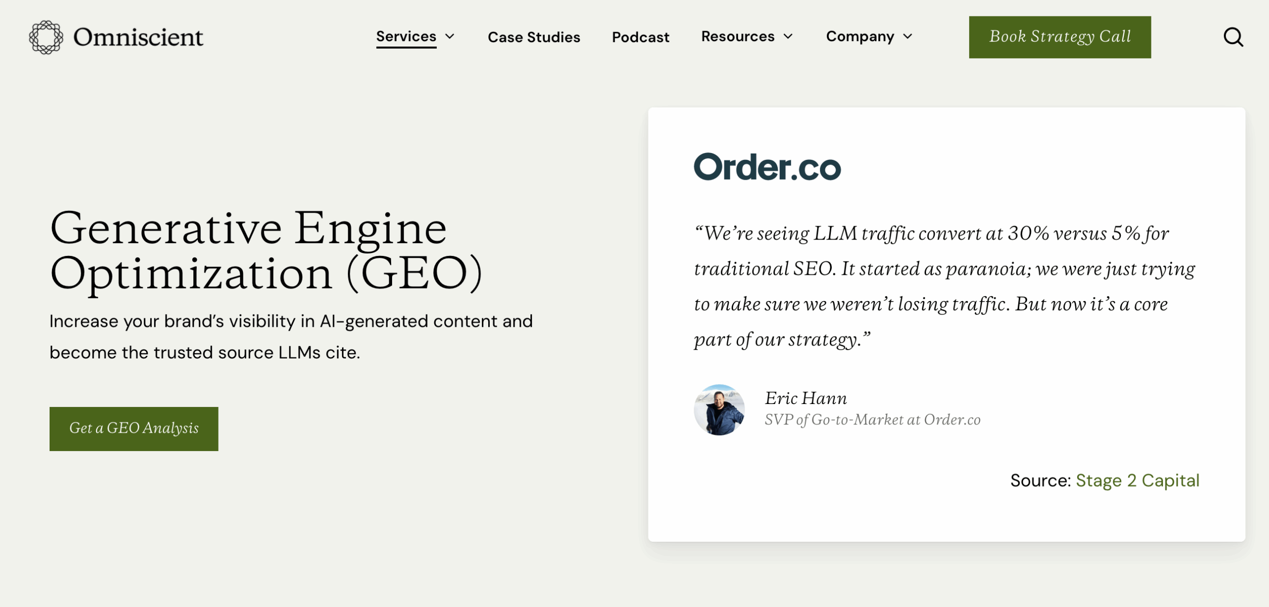Go to Case Studies page
The width and height of the screenshot is (1269, 607).
(x=533, y=37)
